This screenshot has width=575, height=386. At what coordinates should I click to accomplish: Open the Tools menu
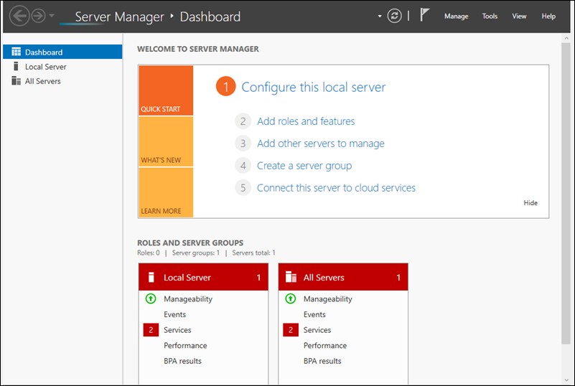(x=490, y=17)
